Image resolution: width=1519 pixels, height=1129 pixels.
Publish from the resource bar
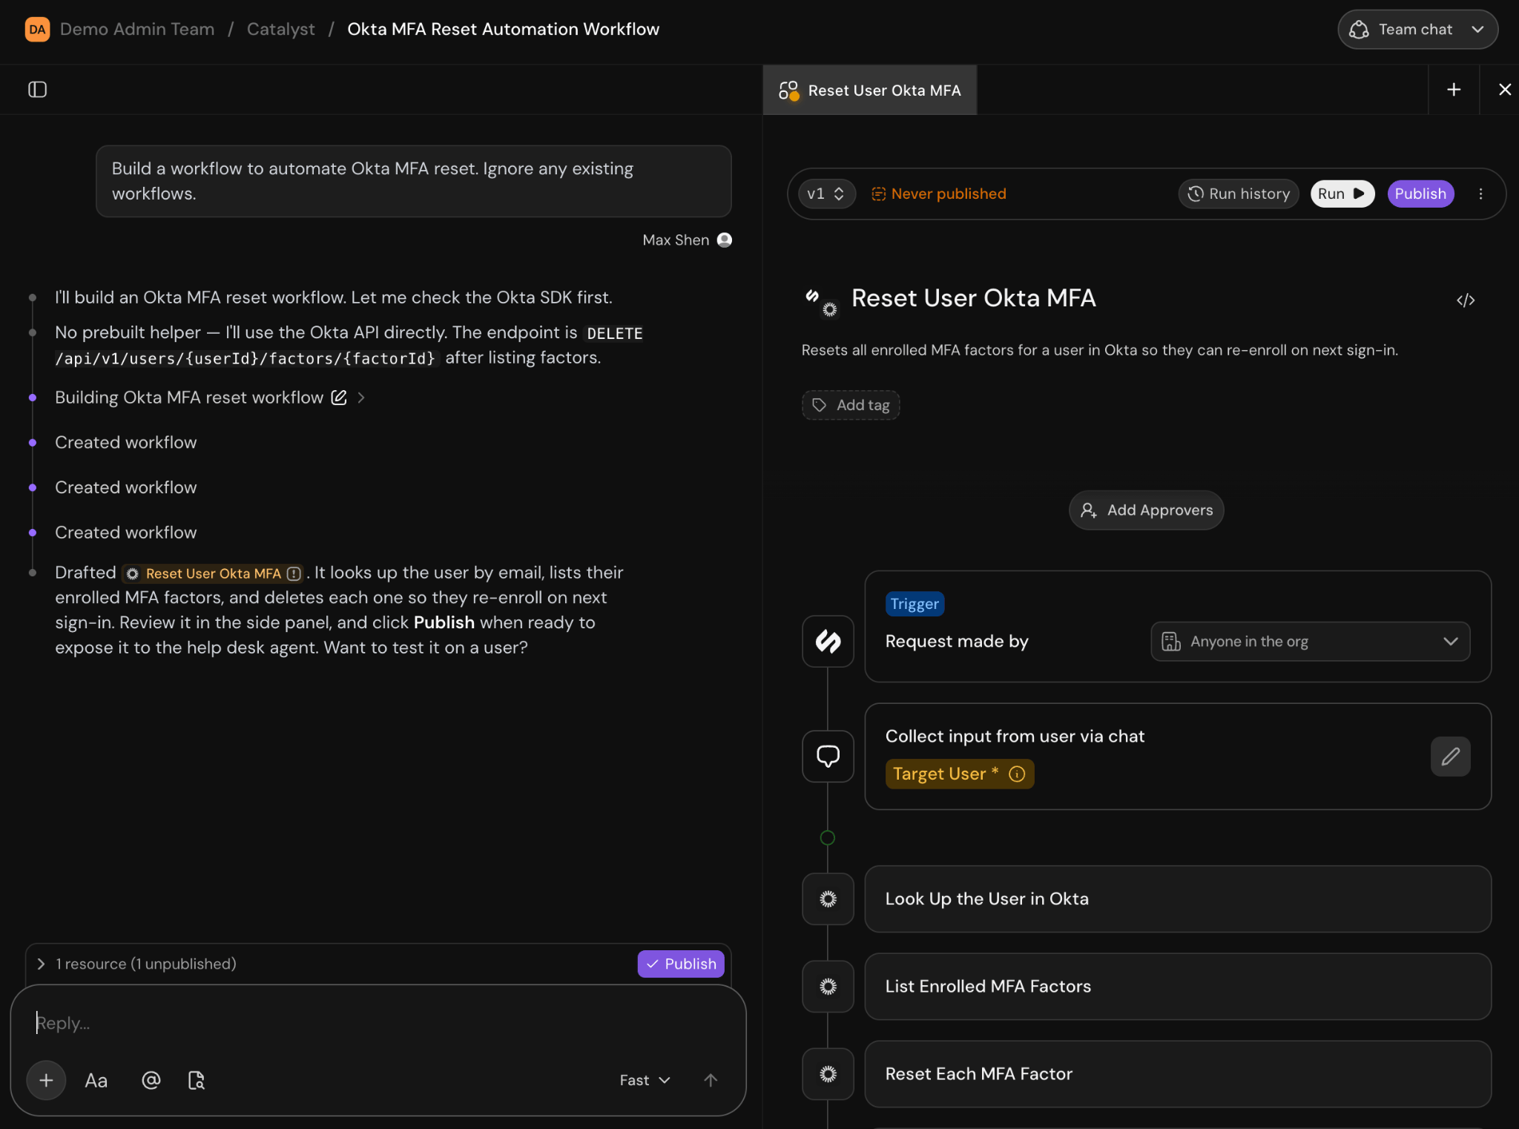[681, 964]
